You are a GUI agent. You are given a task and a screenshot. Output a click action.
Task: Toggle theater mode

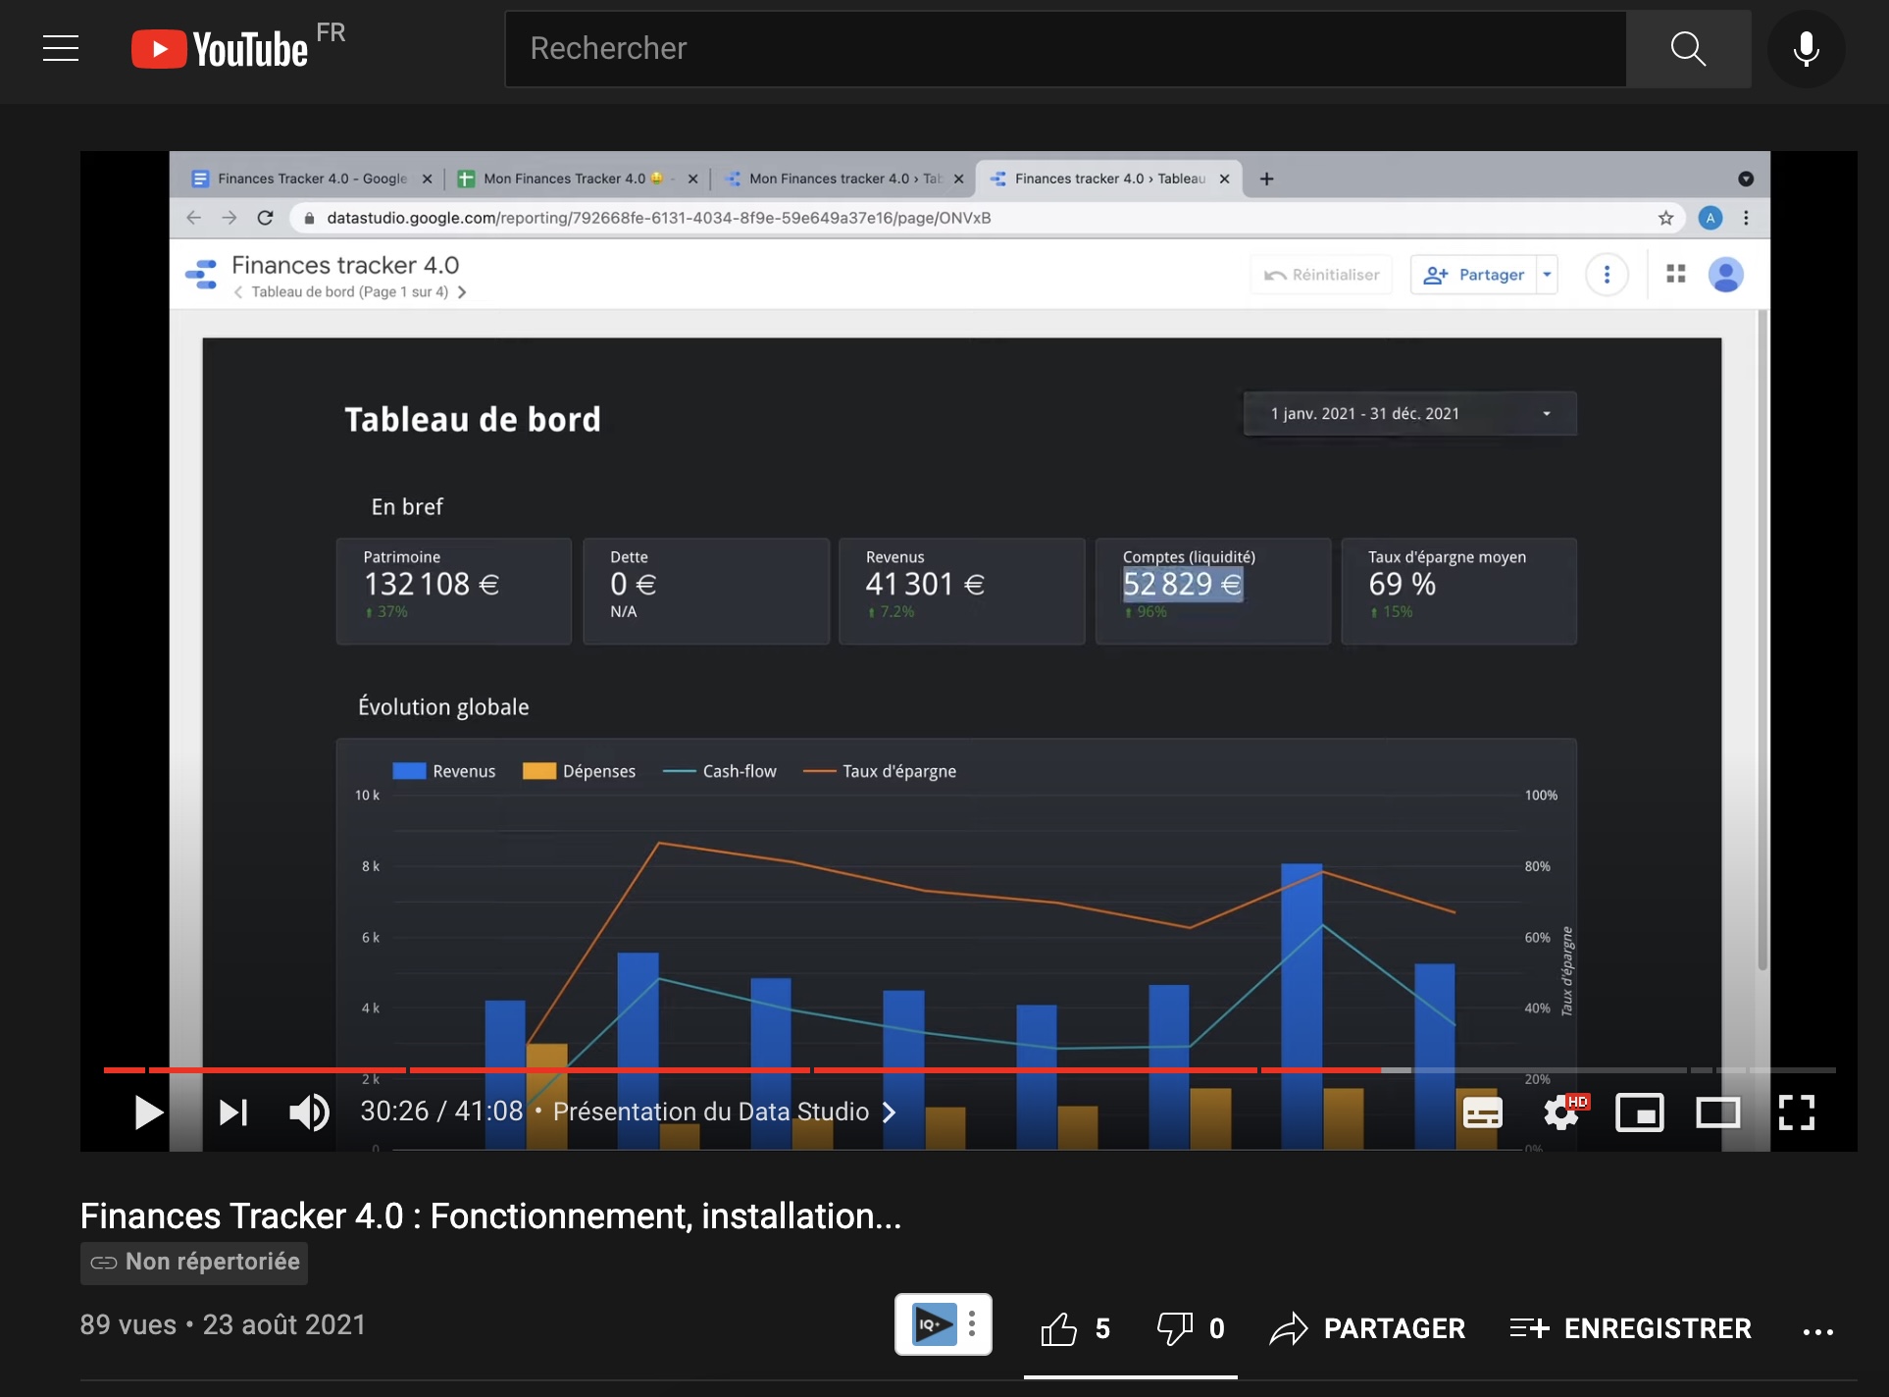point(1717,1112)
